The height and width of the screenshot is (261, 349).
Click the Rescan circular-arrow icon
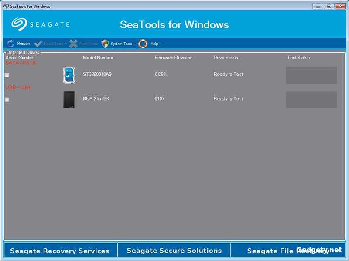[9, 44]
